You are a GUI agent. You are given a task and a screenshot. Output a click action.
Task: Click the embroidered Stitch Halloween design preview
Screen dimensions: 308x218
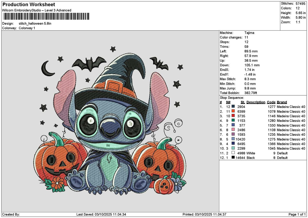[110, 120]
